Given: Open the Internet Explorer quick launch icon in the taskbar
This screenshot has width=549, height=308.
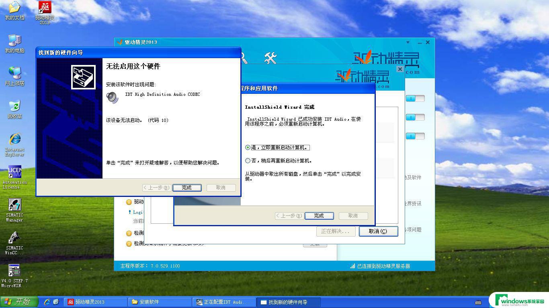Looking at the screenshot, I should coord(47,302).
